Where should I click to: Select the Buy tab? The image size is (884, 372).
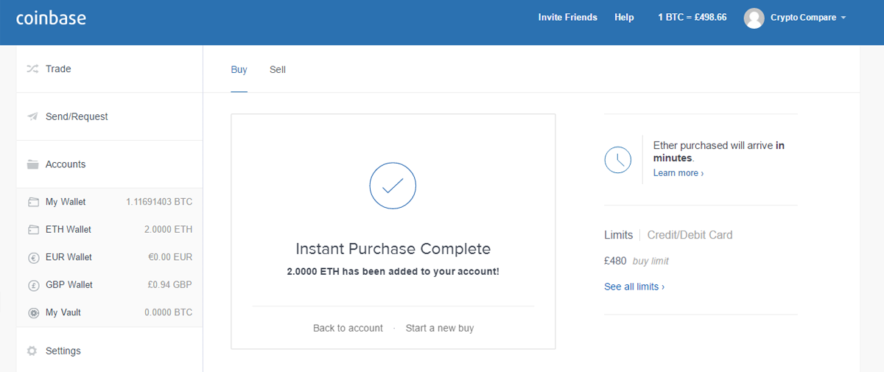tap(239, 70)
